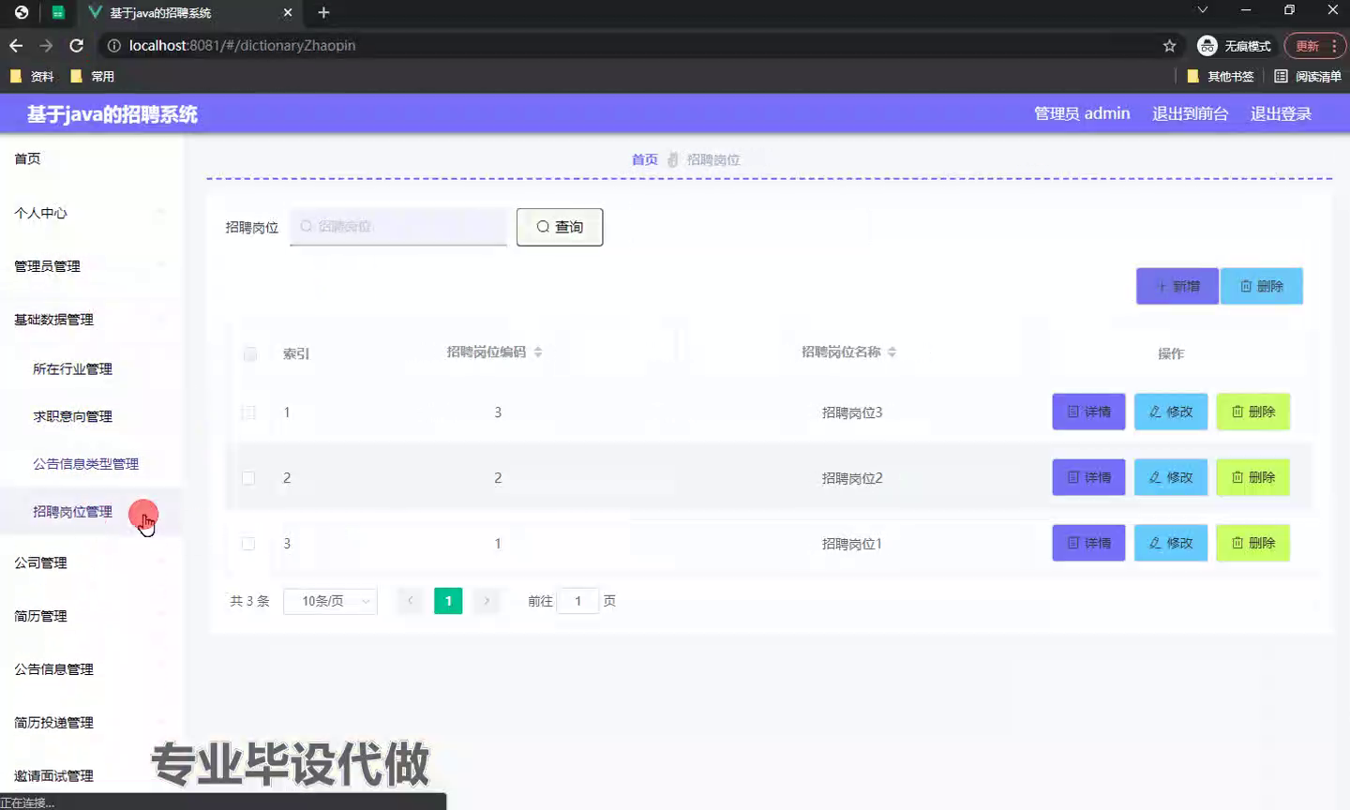Click the 查询 search button
This screenshot has height=810, width=1350.
coord(560,227)
